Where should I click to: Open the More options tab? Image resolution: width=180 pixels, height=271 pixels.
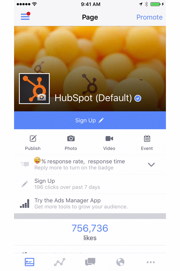tap(151, 262)
